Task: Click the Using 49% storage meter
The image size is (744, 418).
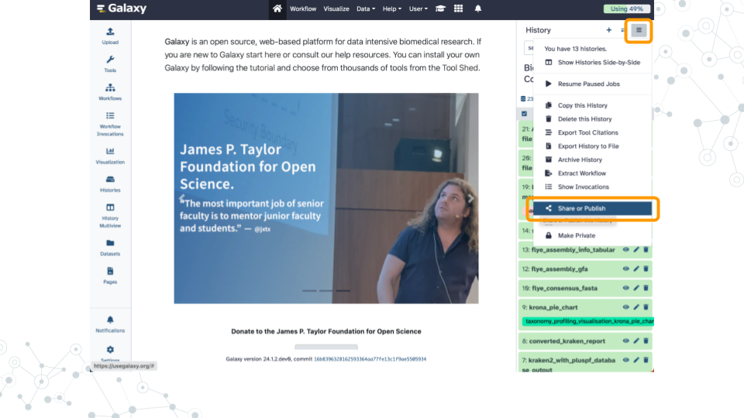Action: point(627,9)
